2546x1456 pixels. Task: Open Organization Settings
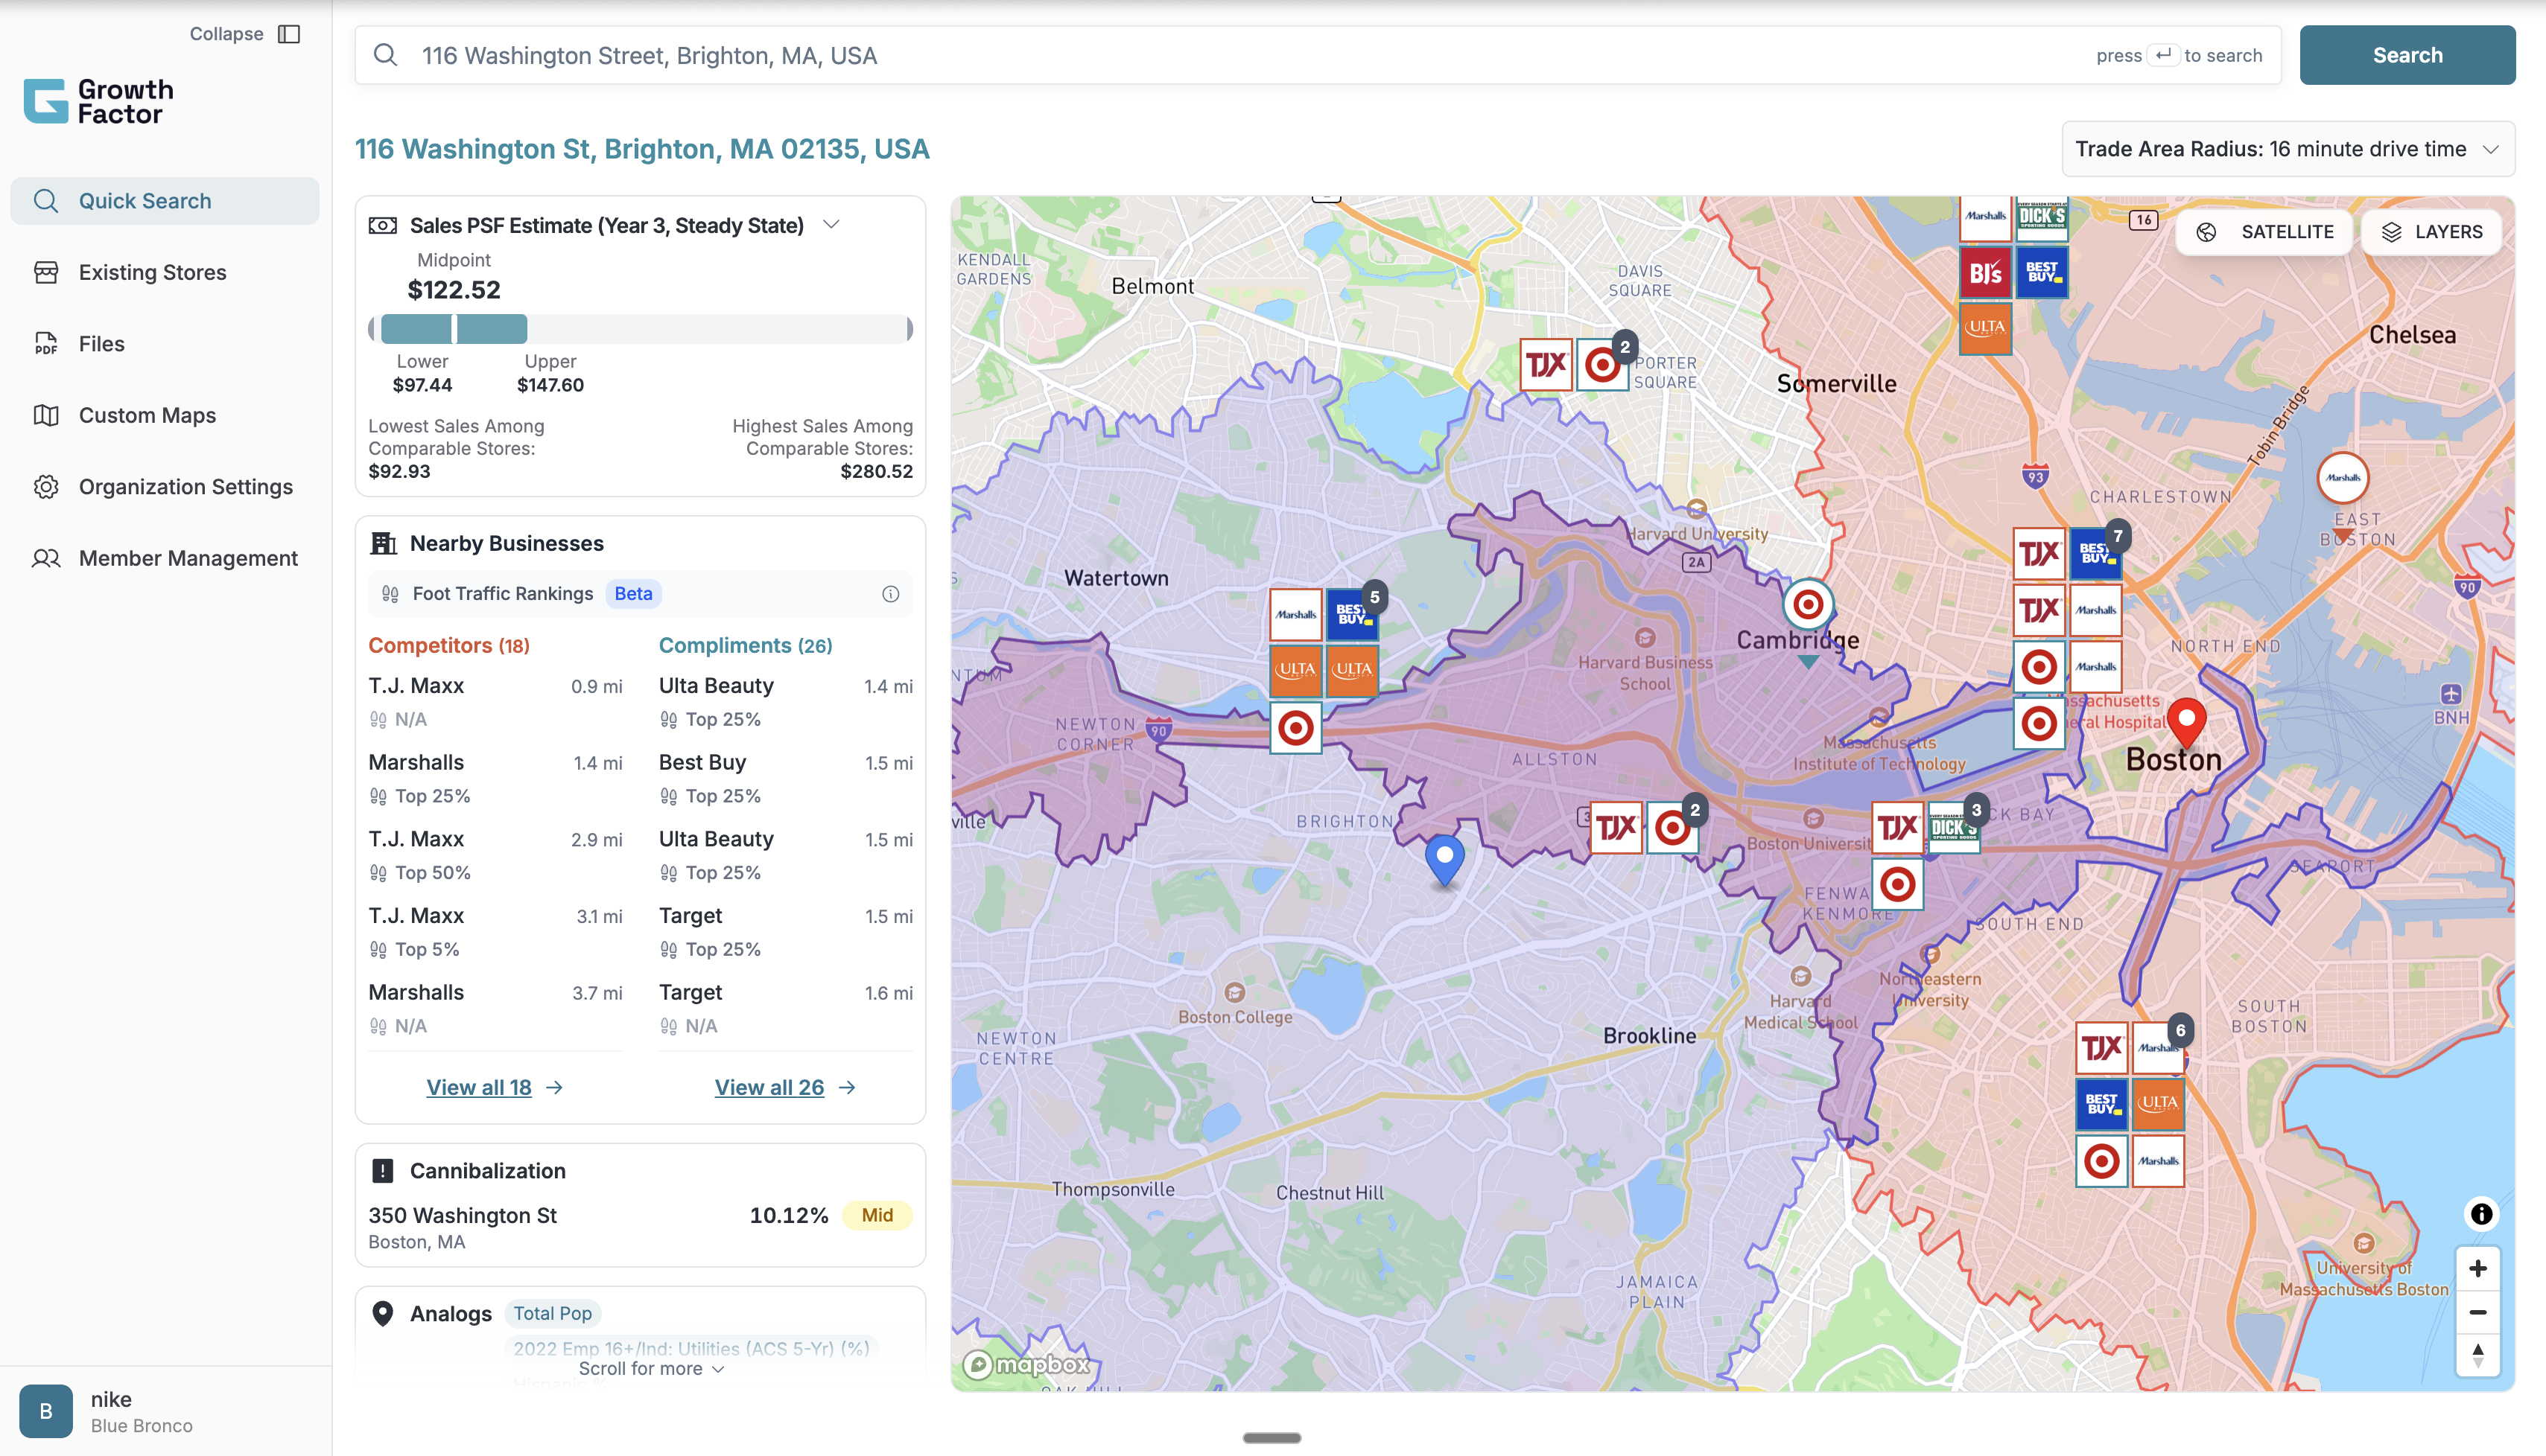coord(165,487)
